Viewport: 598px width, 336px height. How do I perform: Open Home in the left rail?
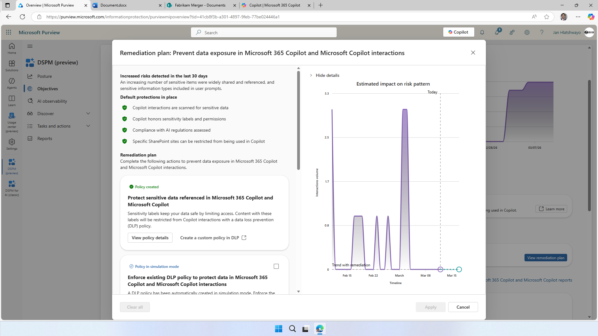(12, 49)
